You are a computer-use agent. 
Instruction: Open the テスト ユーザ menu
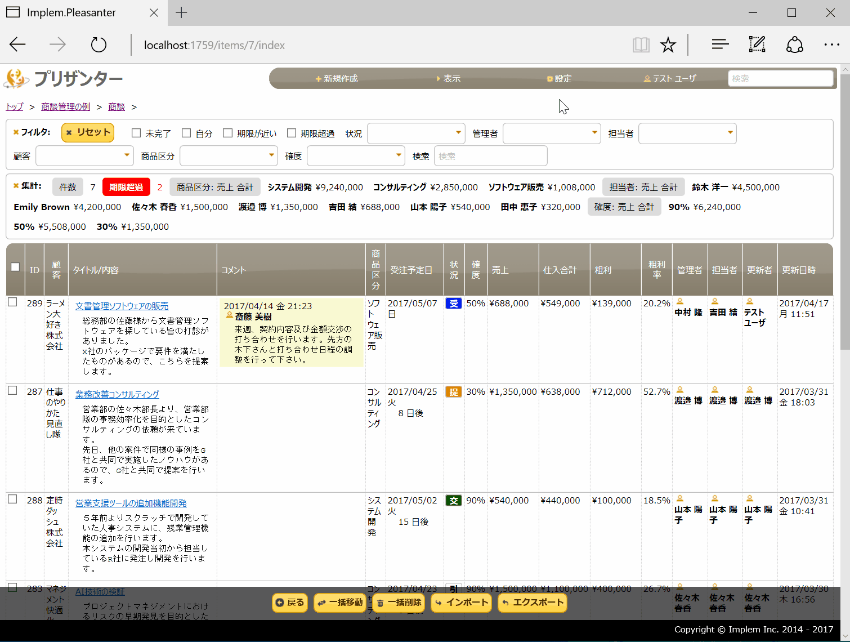click(670, 79)
